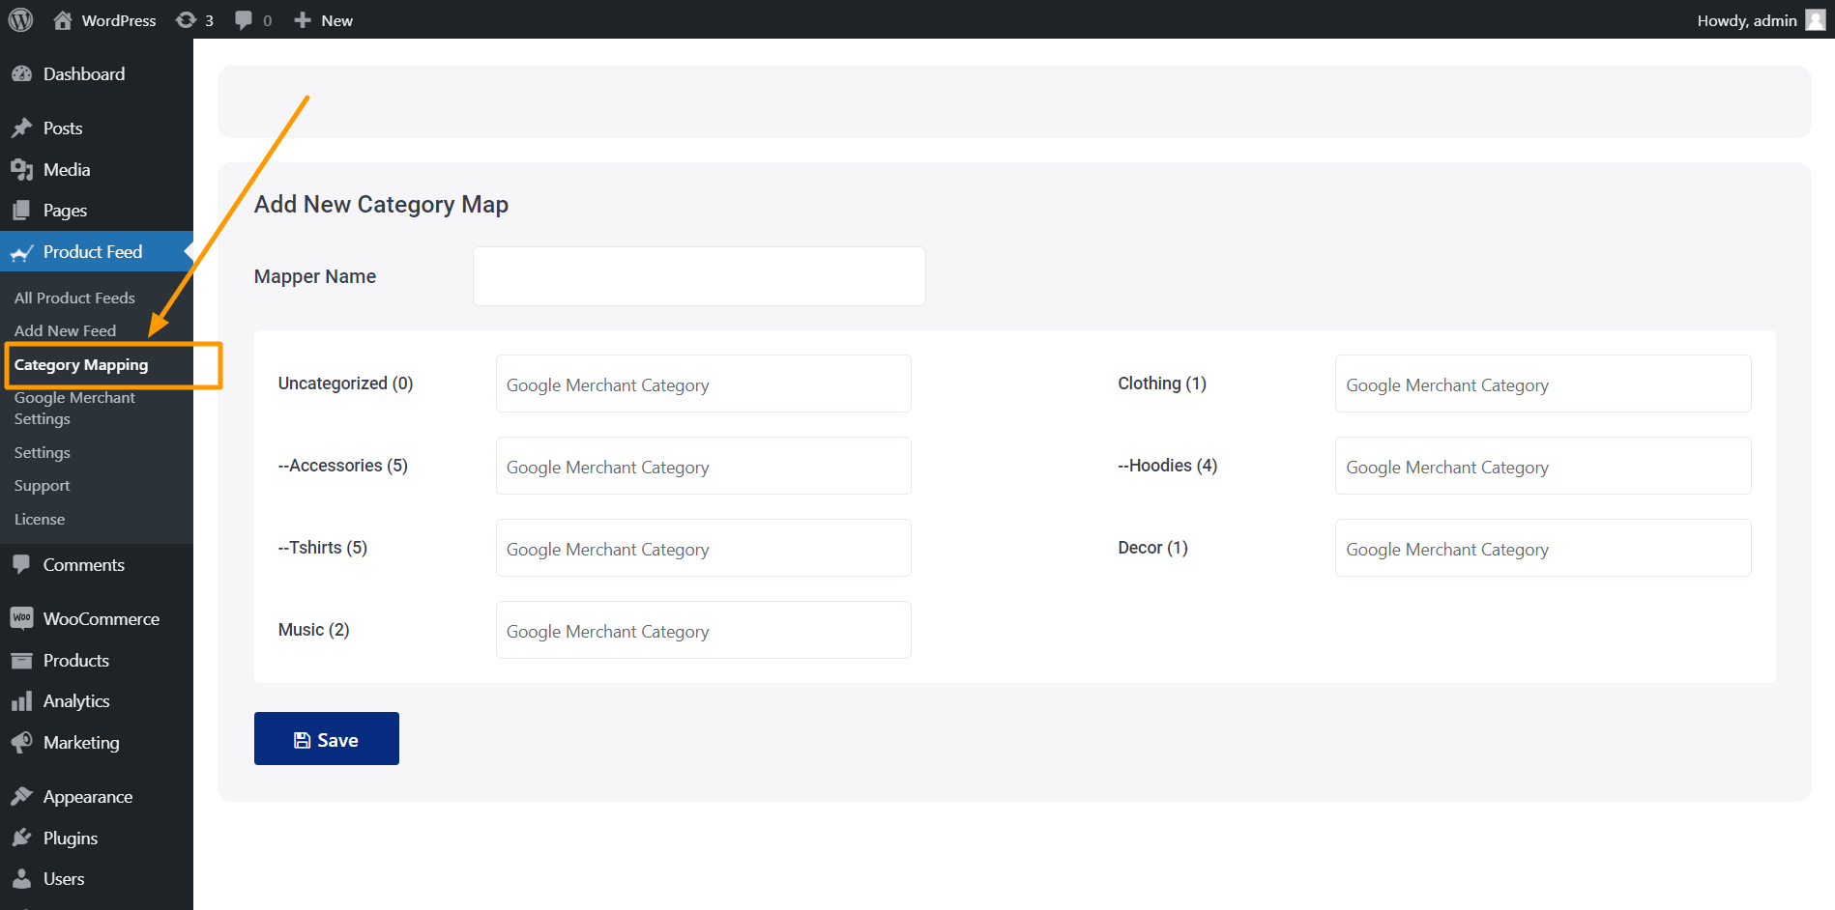The image size is (1835, 910).
Task: Click the Posts pin icon
Action: [21, 128]
